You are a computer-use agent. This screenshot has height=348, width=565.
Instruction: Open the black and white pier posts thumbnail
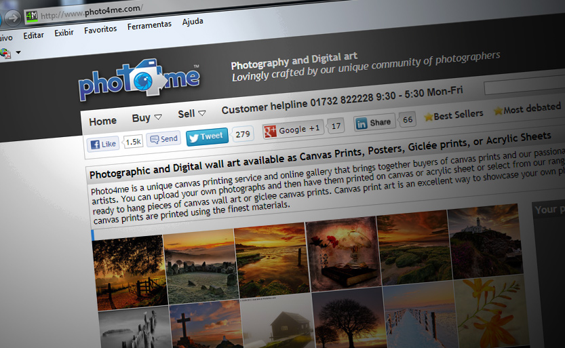point(136,327)
